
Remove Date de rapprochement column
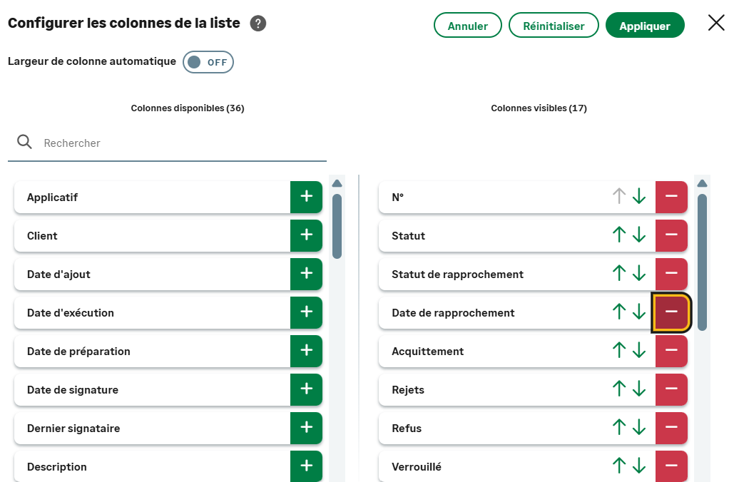[671, 312]
